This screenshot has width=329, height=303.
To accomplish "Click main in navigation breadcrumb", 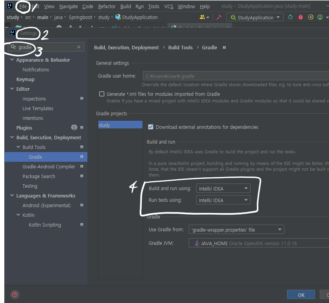I will (x=43, y=17).
